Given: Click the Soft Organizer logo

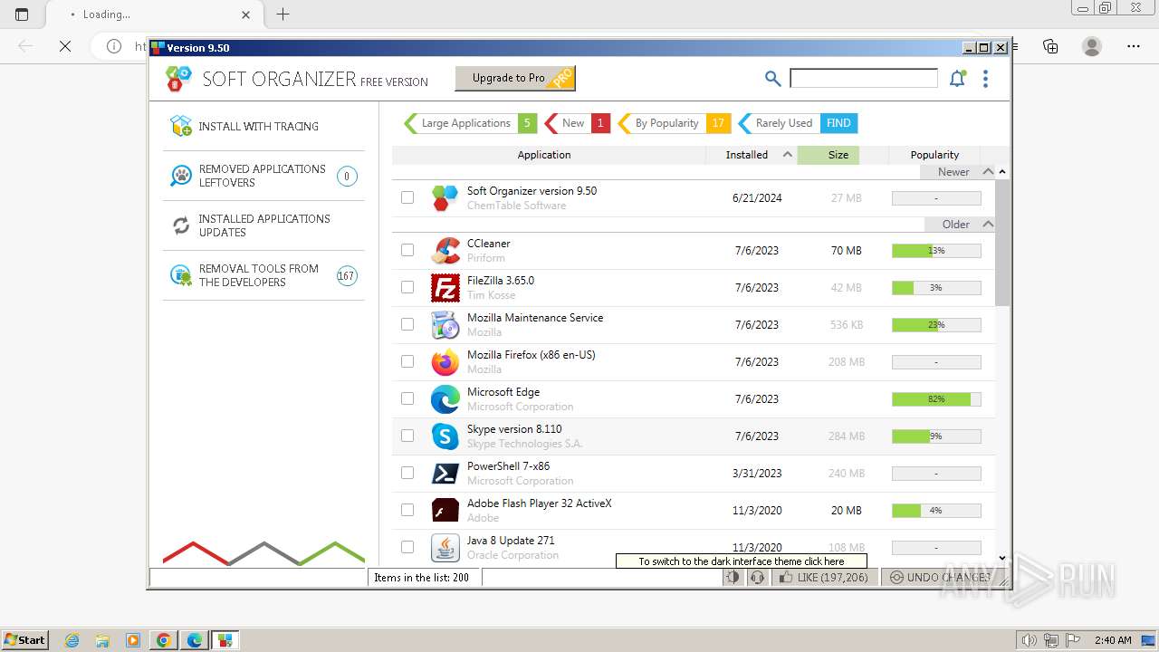Looking at the screenshot, I should pyautogui.click(x=179, y=79).
